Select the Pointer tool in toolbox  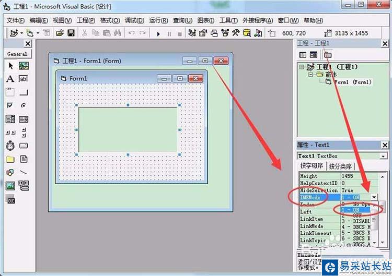10,66
